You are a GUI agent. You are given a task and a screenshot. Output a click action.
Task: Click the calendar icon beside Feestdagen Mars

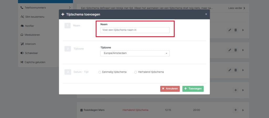point(81,110)
